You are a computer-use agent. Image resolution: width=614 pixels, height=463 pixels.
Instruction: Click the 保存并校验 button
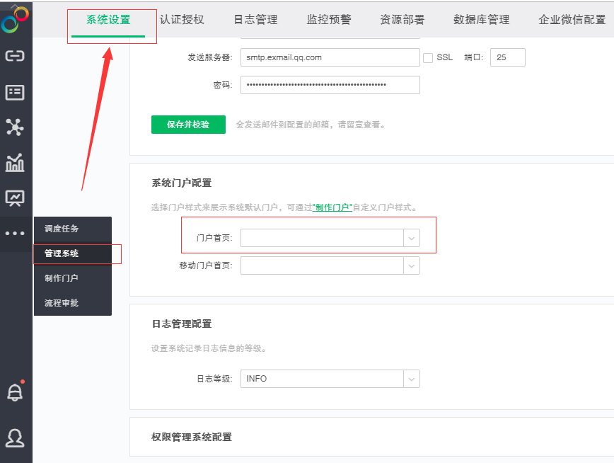click(187, 124)
